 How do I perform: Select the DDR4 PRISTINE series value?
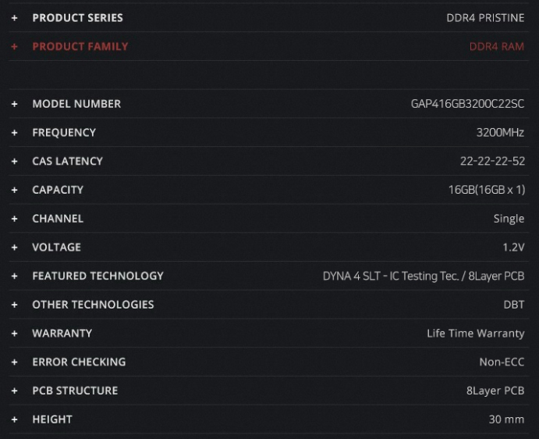[485, 18]
